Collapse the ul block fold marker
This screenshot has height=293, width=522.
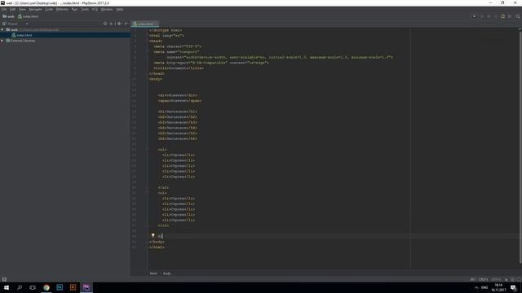pos(147,150)
